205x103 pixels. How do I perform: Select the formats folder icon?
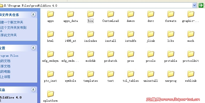coord(171,14)
